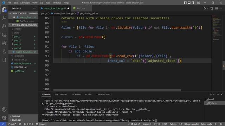Expand the part_1 folder
Image resolution: width=225 pixels, height=126 pixels.
point(24,36)
